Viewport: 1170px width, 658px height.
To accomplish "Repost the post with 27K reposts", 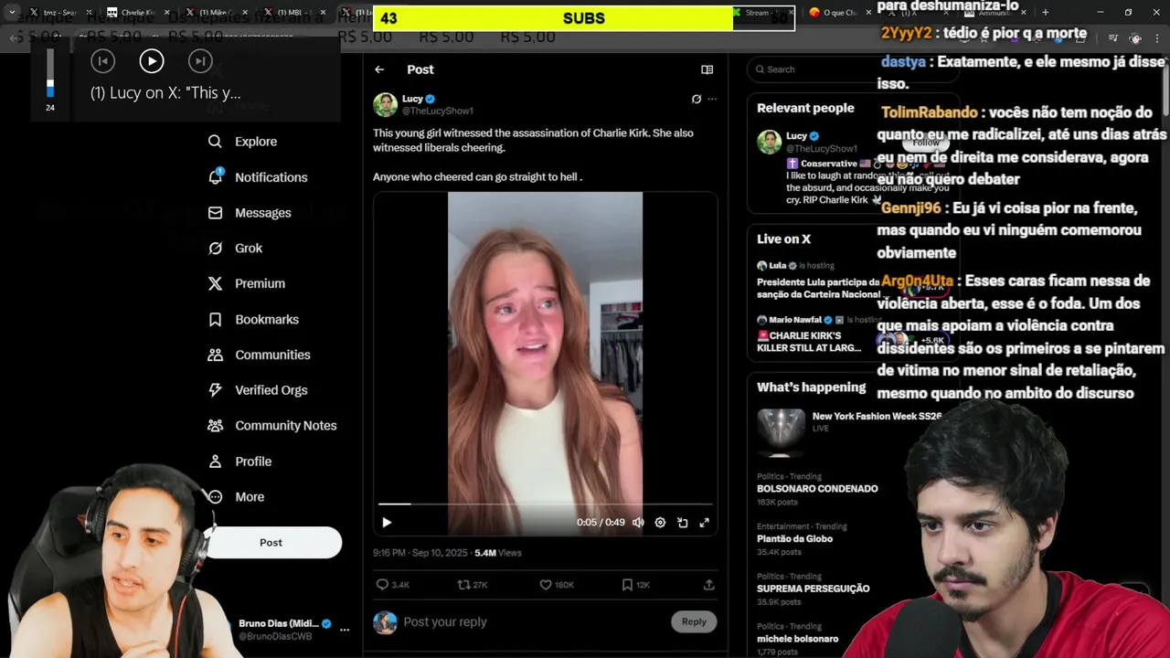I will pos(473,585).
